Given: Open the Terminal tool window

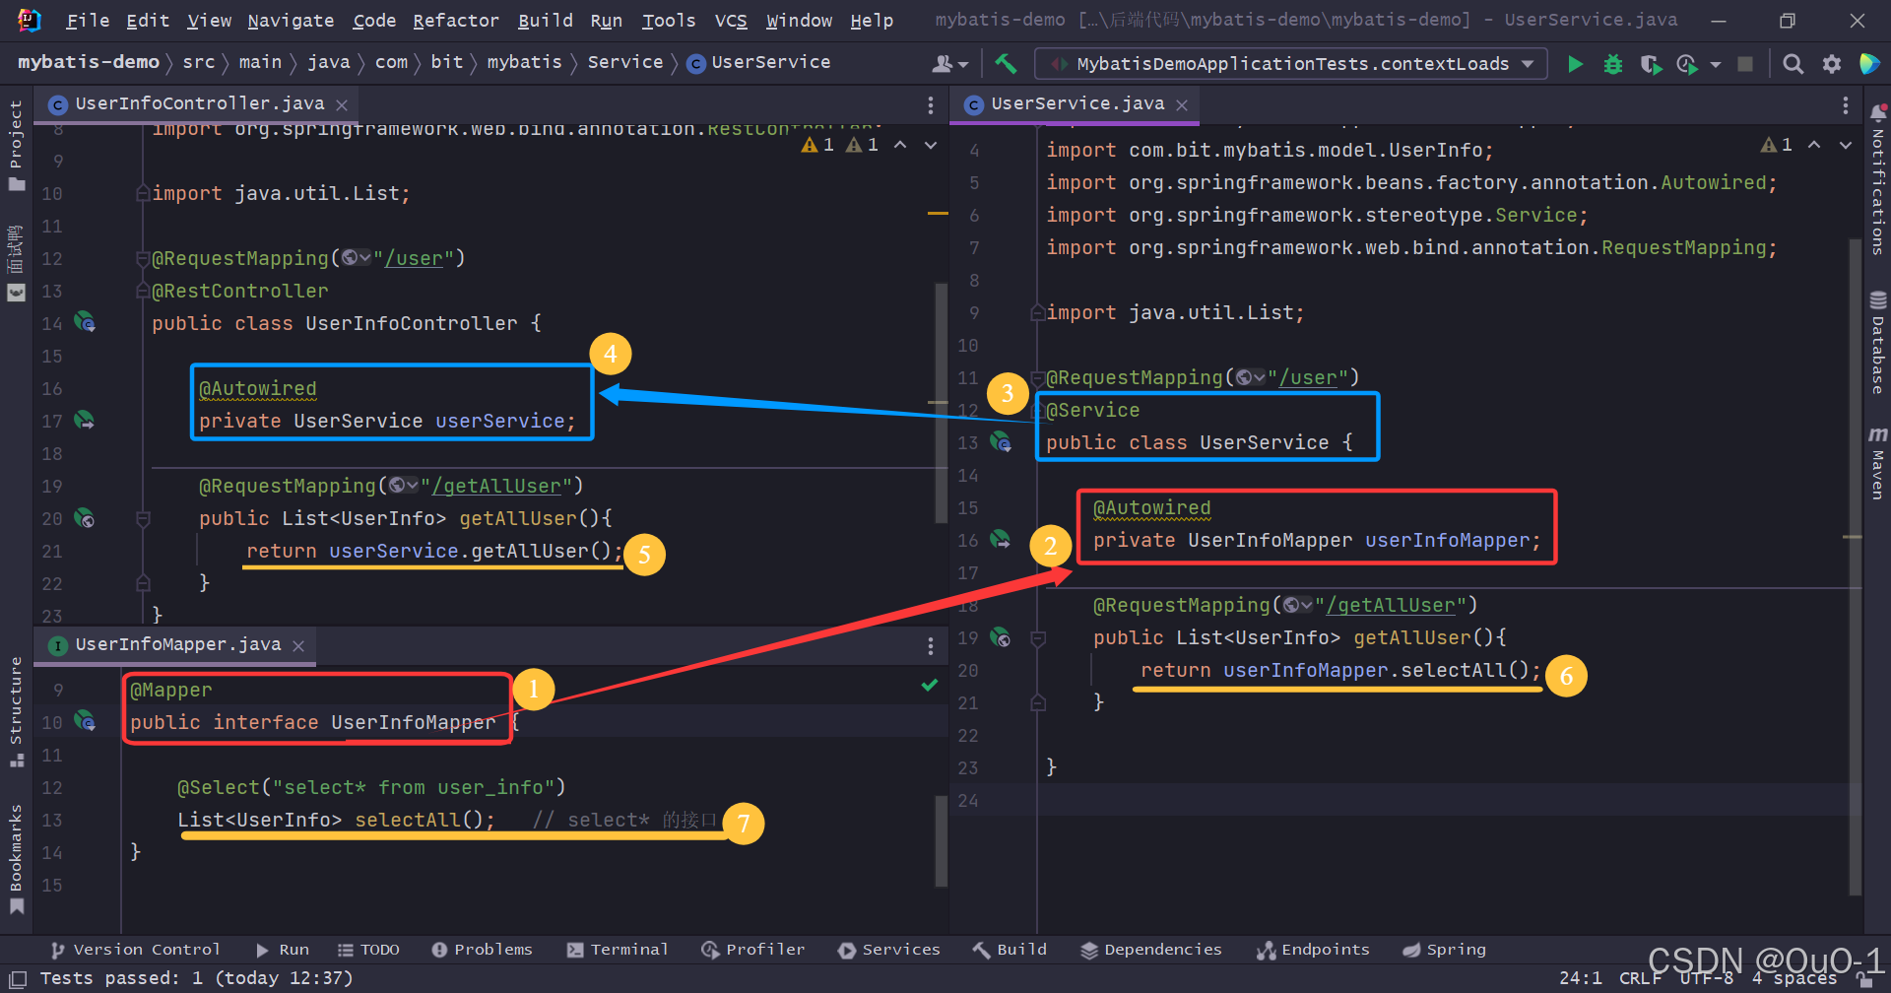Looking at the screenshot, I should (618, 950).
